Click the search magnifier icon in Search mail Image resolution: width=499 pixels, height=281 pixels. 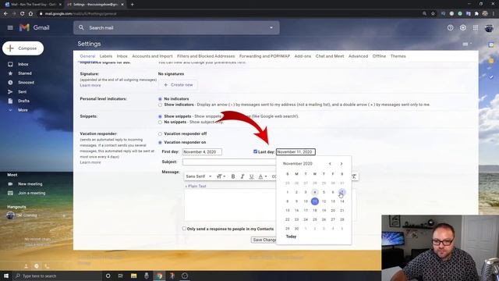click(81, 28)
